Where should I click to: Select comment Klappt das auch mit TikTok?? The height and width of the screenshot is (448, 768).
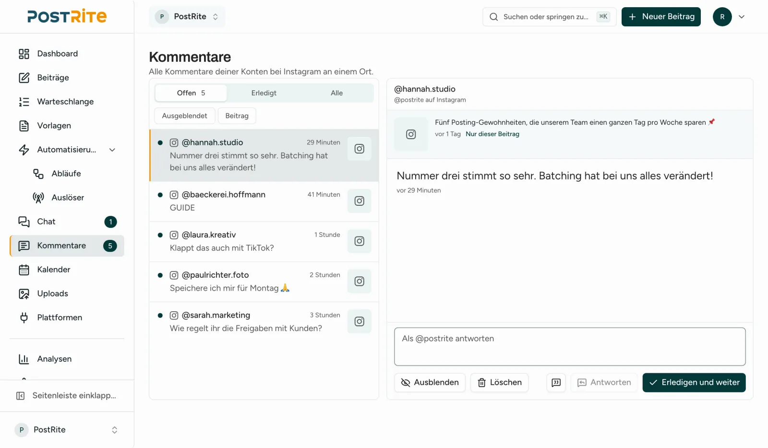click(264, 242)
